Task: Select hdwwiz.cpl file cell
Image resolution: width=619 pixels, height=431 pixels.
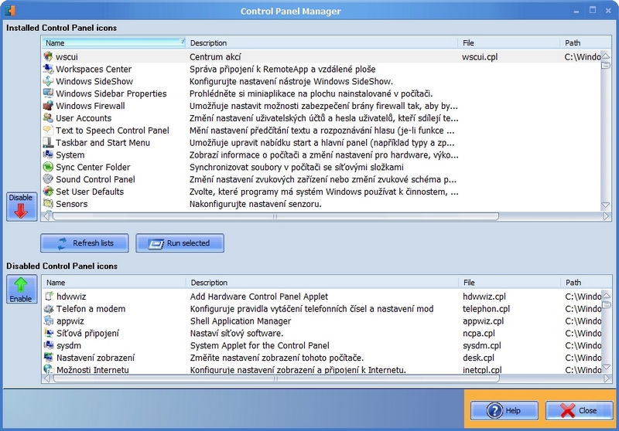Action: tap(484, 297)
